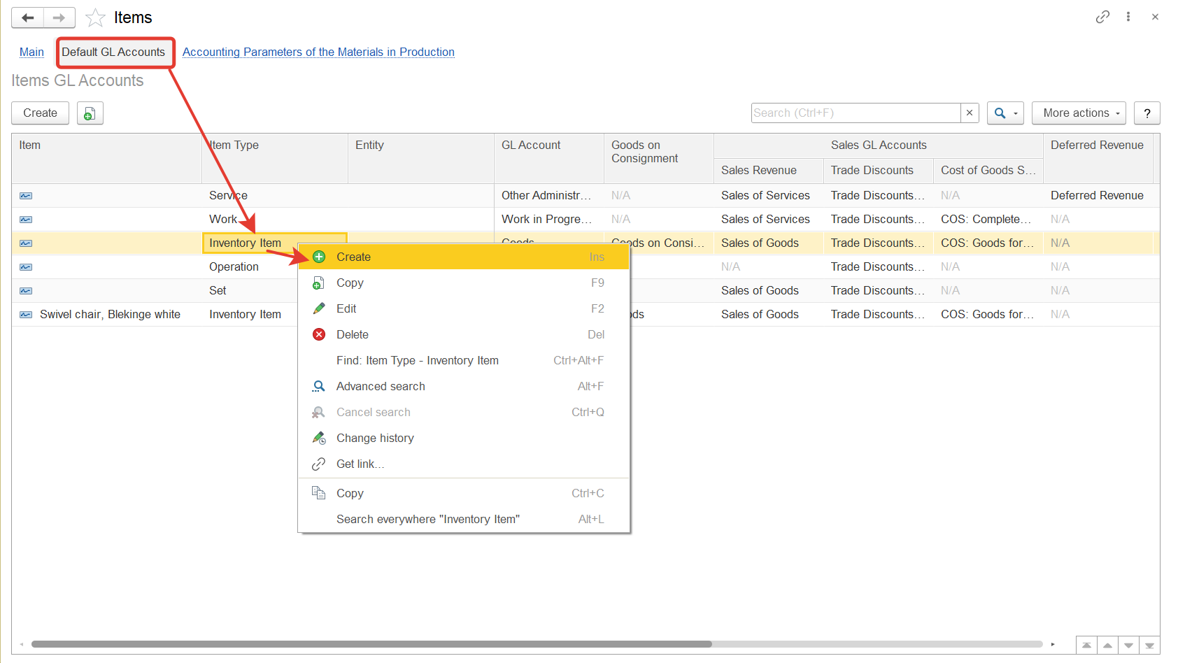The image size is (1178, 663).
Task: Add Items to favorites with star icon
Action: click(95, 17)
